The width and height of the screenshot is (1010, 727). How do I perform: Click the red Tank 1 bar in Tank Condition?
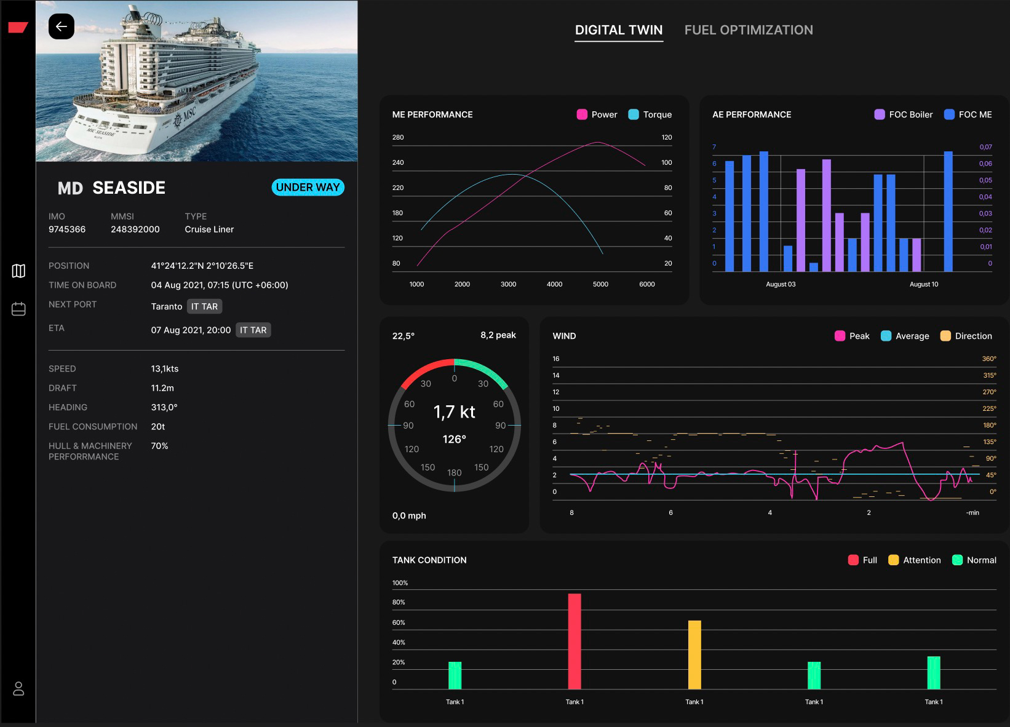pyautogui.click(x=574, y=640)
